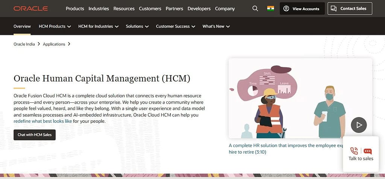385x179 pixels.
Task: Open the Resources menu
Action: pyautogui.click(x=124, y=9)
